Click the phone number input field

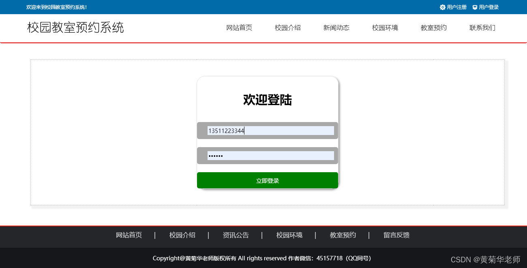(x=267, y=130)
